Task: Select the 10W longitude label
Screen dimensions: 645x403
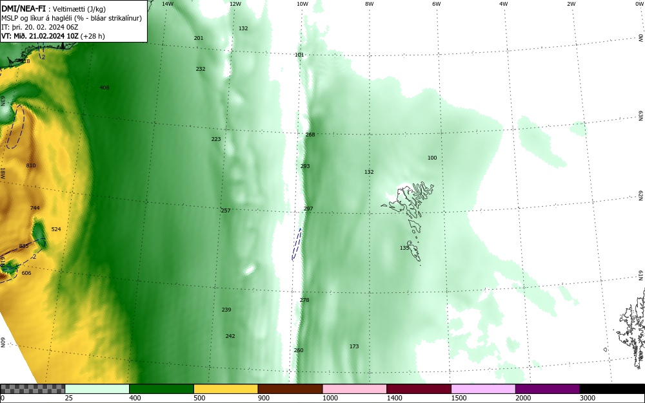Action: point(303,4)
